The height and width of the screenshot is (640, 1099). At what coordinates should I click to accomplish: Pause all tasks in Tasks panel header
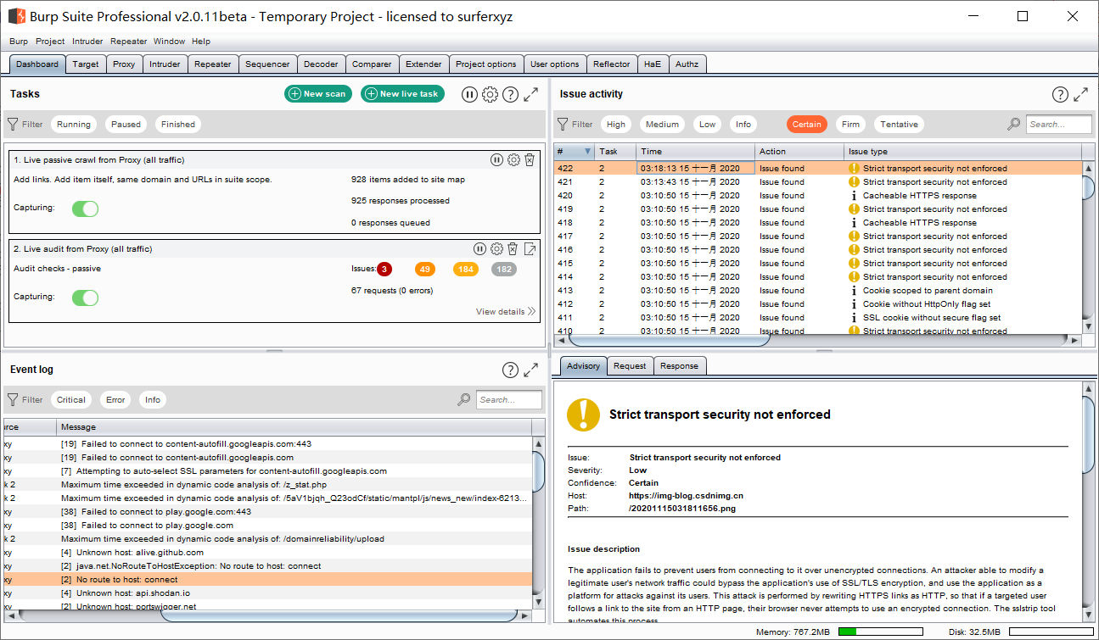click(469, 94)
